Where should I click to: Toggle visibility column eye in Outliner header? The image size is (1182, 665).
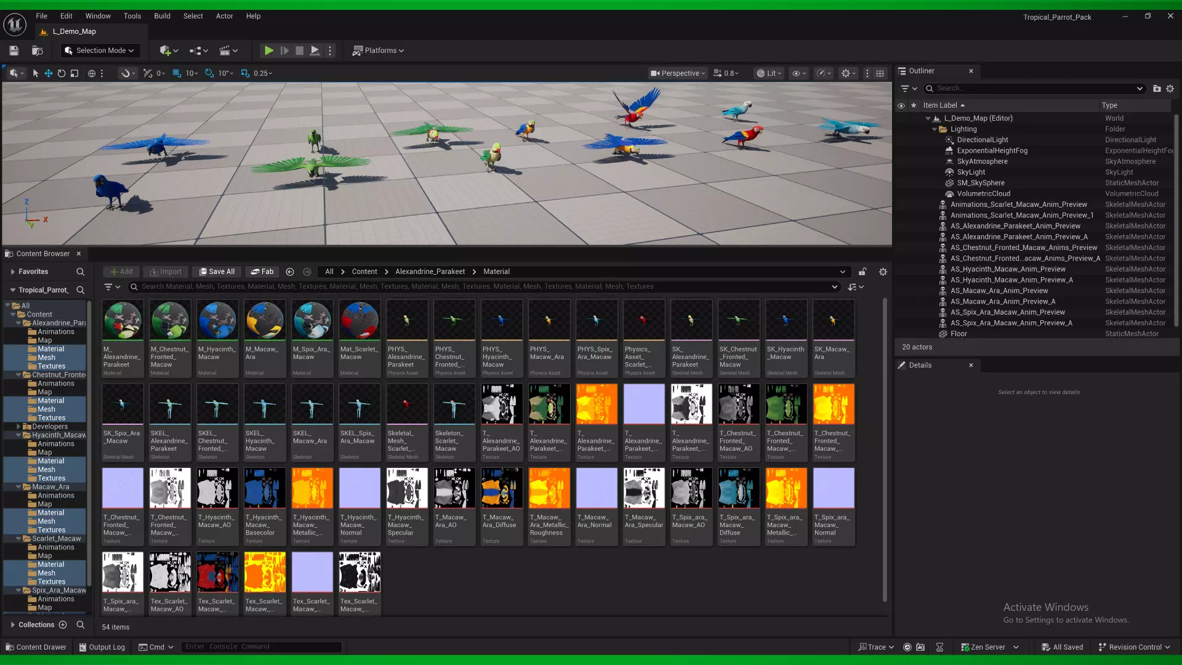pos(901,105)
